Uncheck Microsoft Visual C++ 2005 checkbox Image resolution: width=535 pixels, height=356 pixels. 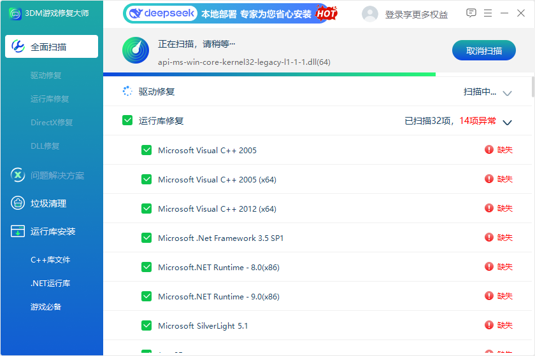(146, 150)
